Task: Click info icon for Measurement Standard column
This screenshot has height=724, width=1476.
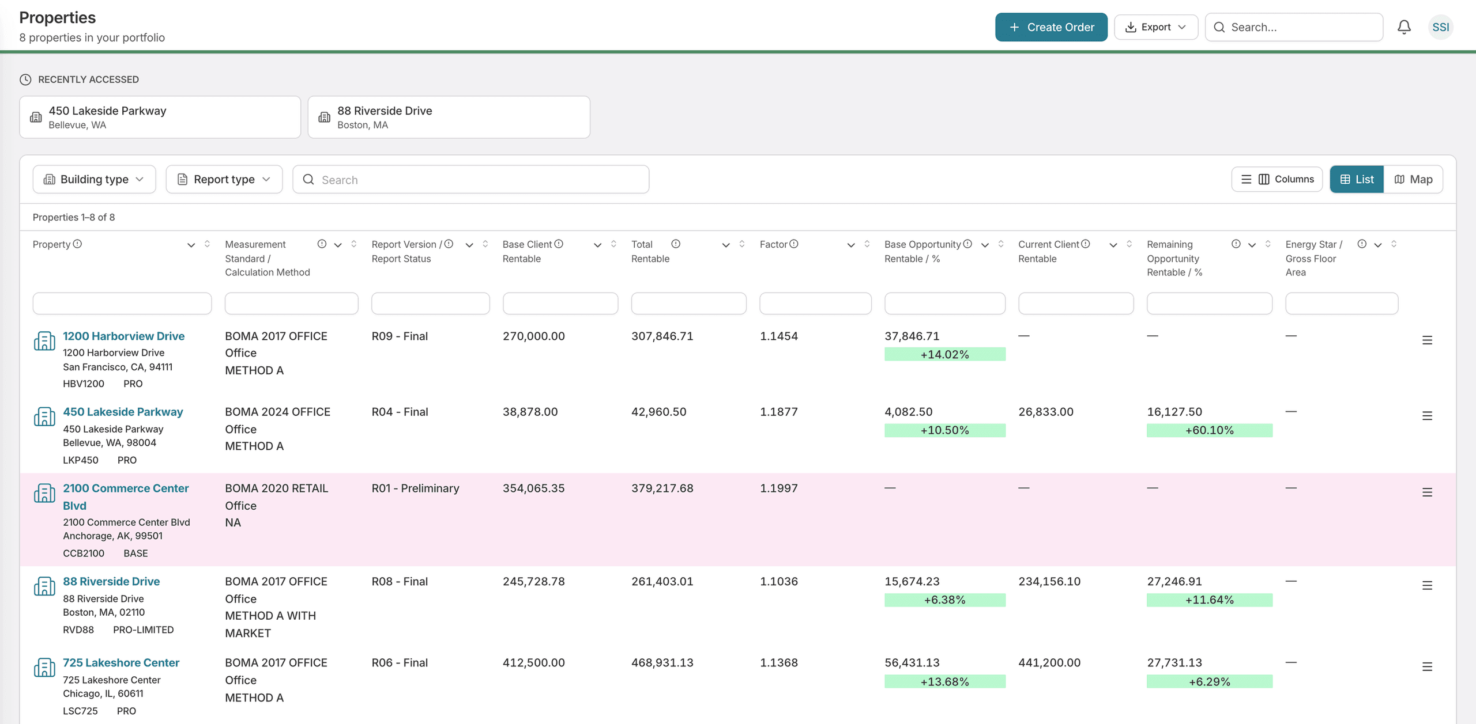Action: [322, 244]
